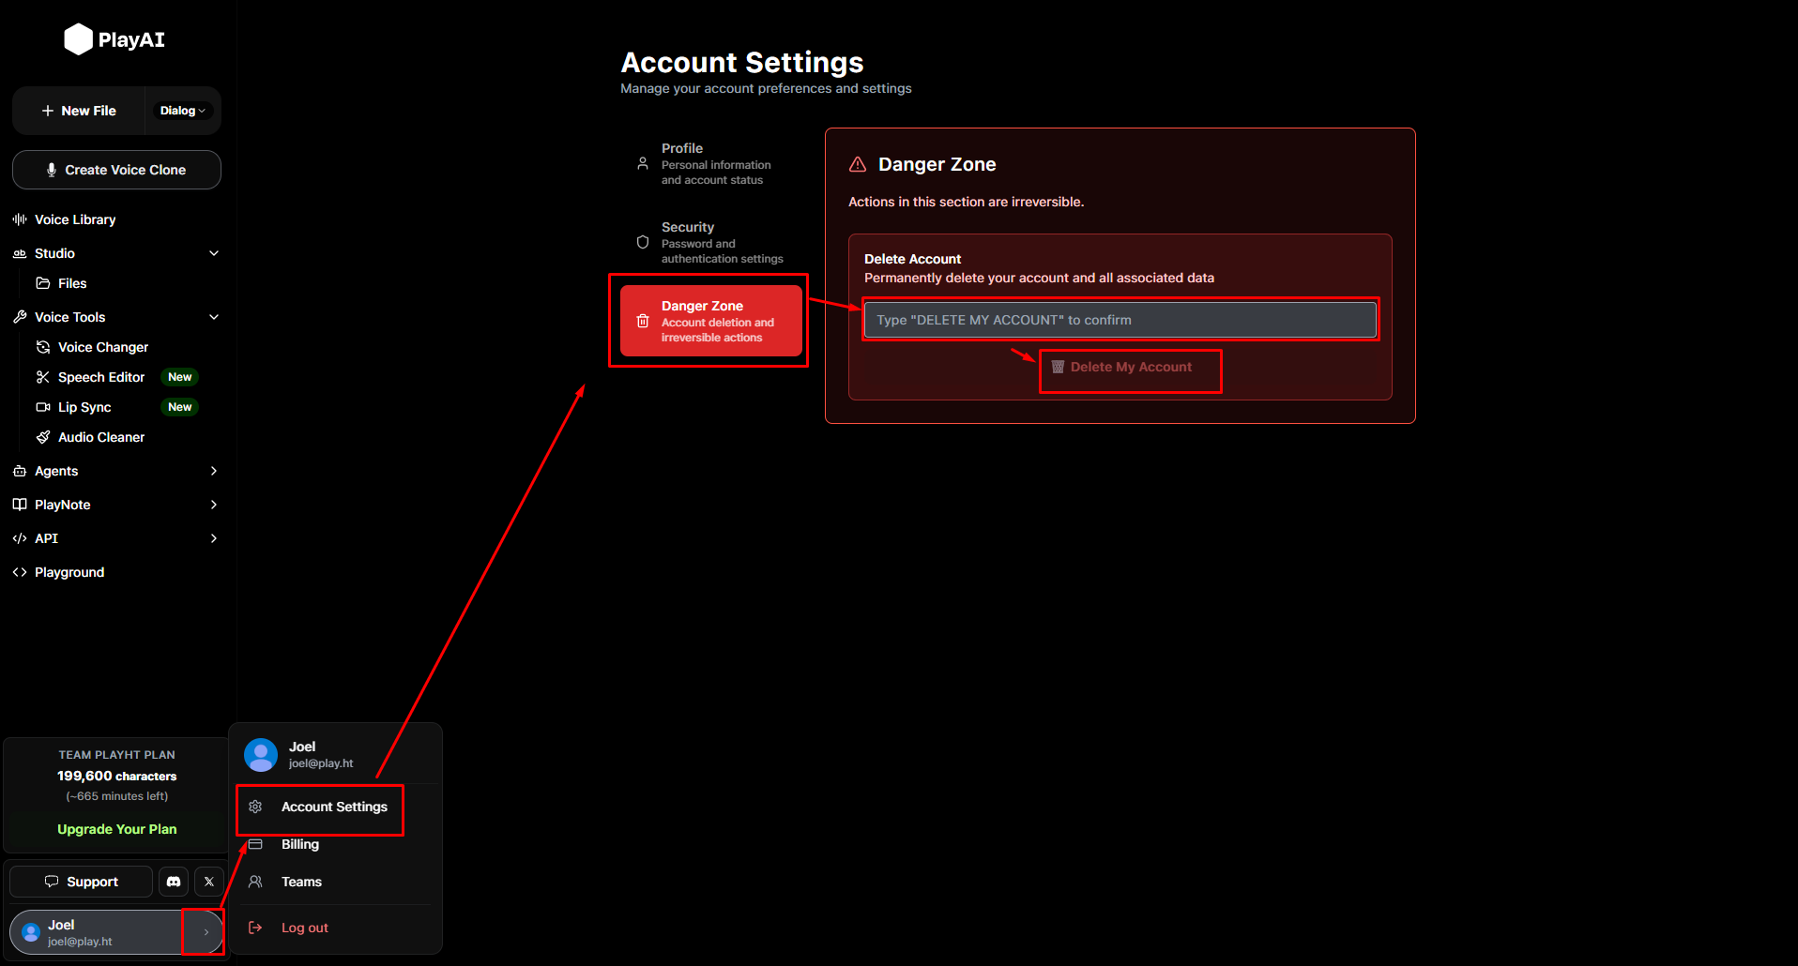Open Audio Cleaner tool
Image resolution: width=1798 pixels, height=966 pixels.
101,437
